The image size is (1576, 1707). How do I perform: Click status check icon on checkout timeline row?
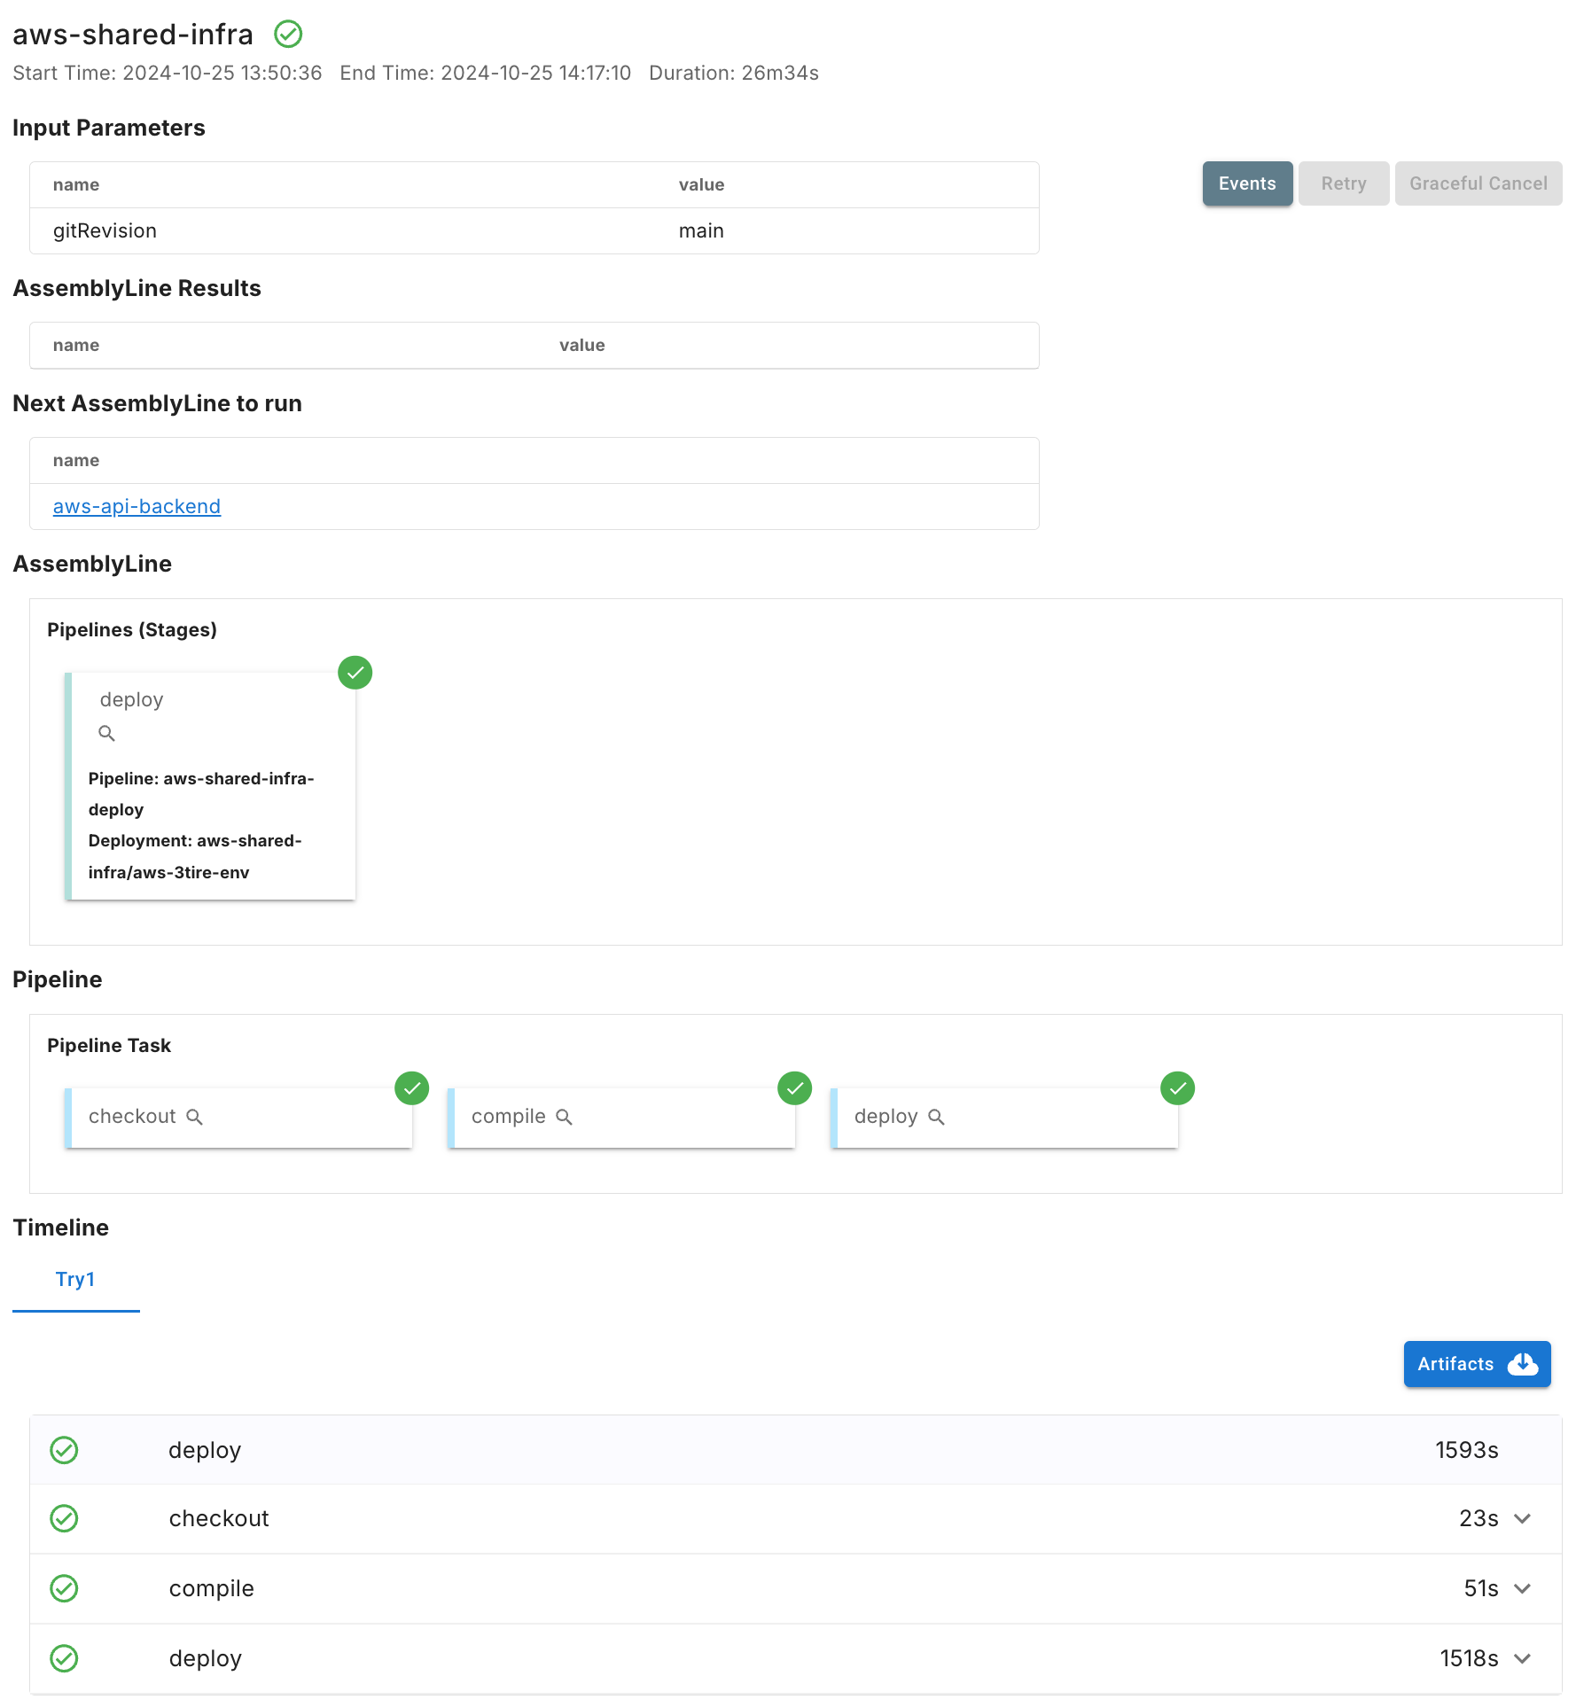pos(64,1519)
